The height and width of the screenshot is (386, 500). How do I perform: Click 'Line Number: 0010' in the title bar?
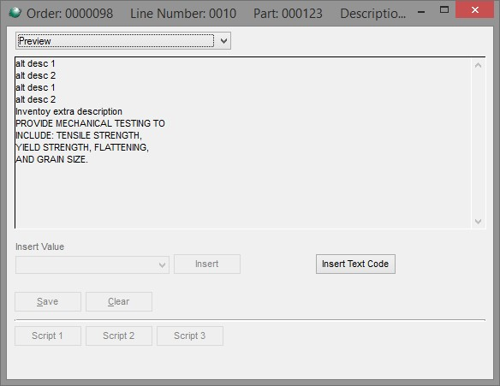tap(183, 14)
